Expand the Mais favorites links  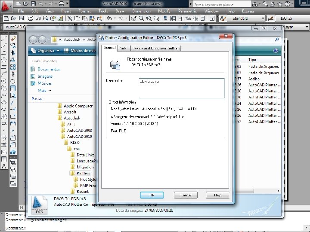(44, 90)
